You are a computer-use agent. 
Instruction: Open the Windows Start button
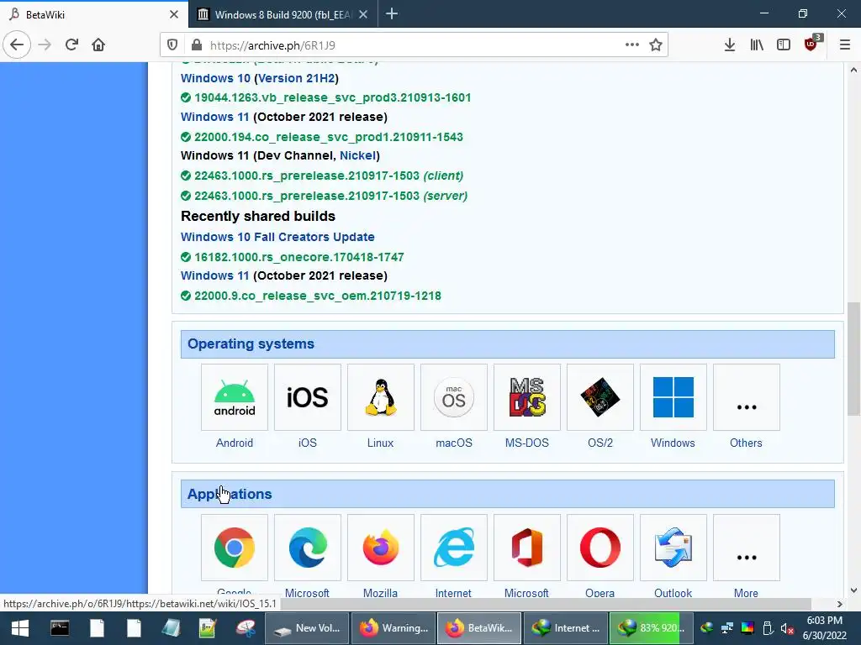pyautogui.click(x=20, y=628)
